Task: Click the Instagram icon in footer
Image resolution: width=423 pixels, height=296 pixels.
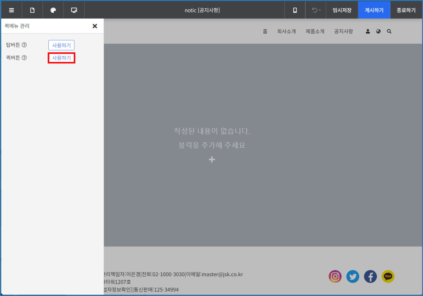Action: [x=335, y=276]
